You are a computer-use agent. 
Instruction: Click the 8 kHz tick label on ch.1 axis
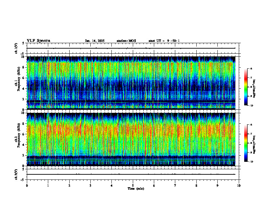tap(24, 67)
